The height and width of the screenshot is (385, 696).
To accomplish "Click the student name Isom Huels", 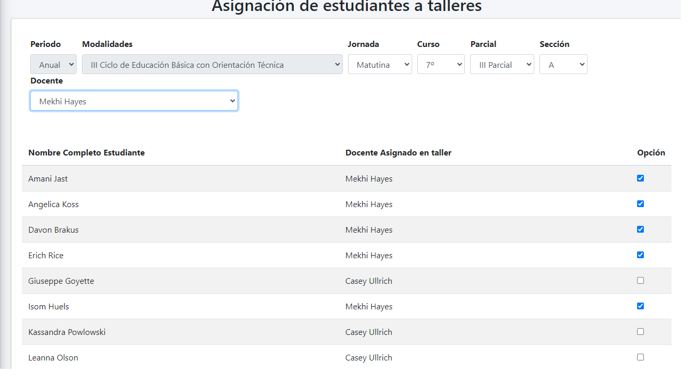I will [49, 307].
